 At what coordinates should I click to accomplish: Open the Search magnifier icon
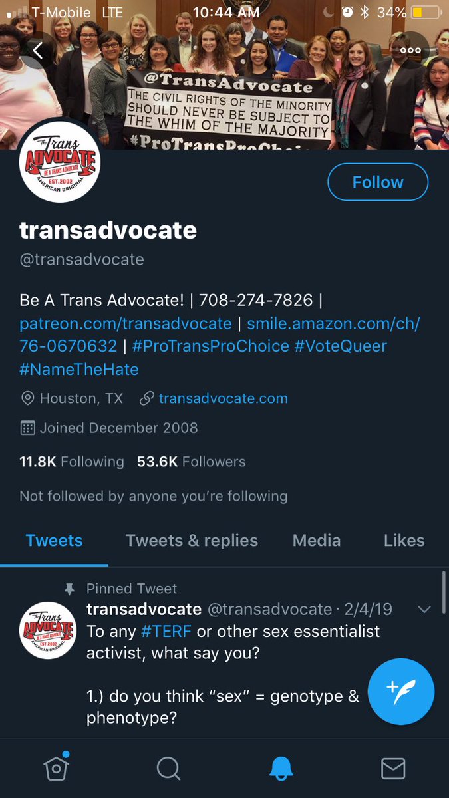coord(168,769)
